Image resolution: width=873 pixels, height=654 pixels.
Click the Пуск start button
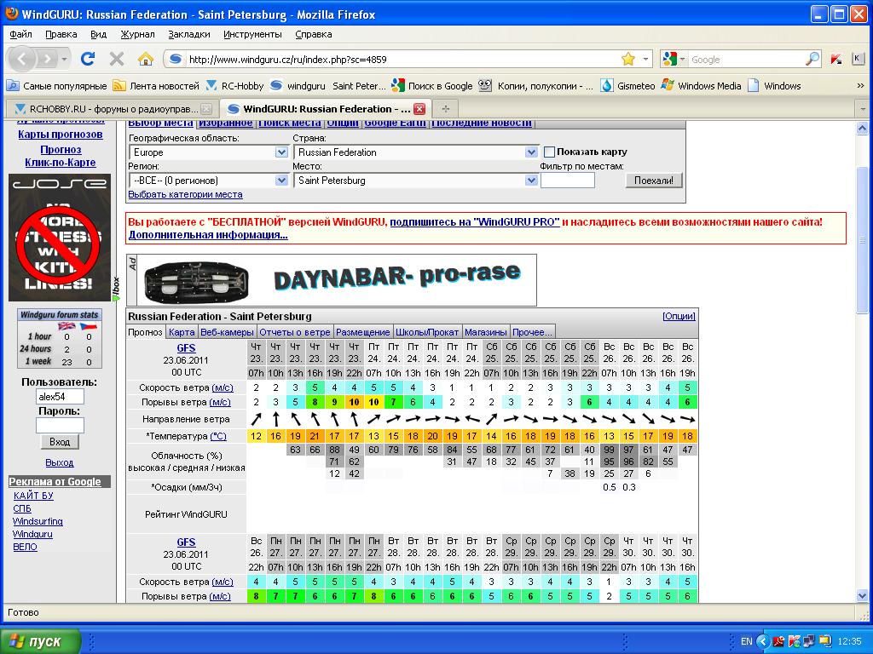pyautogui.click(x=41, y=641)
